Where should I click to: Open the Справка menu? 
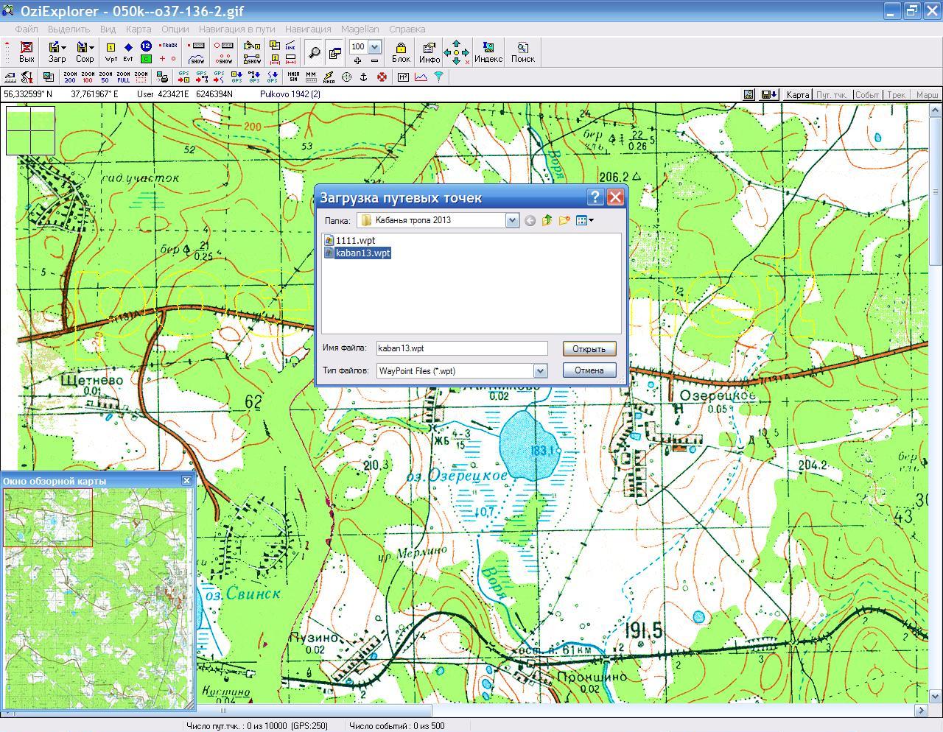[407, 29]
